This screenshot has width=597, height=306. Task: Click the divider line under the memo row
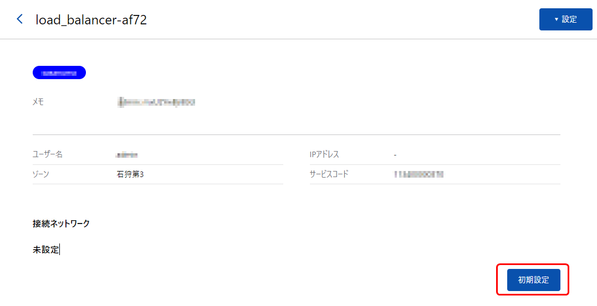[x=297, y=134]
